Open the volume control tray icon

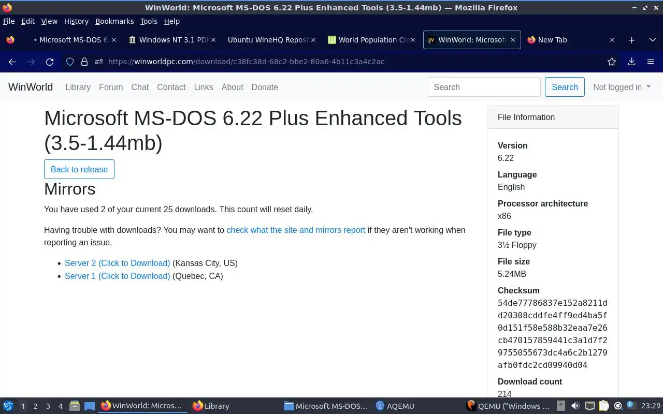[x=575, y=406]
